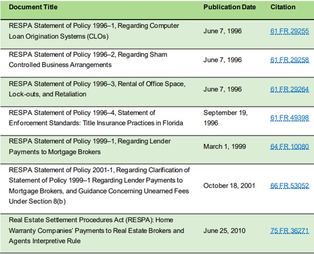Image resolution: width=314 pixels, height=254 pixels.
Task: Follow the 66 FR 53052 citation link
Action: (x=289, y=186)
